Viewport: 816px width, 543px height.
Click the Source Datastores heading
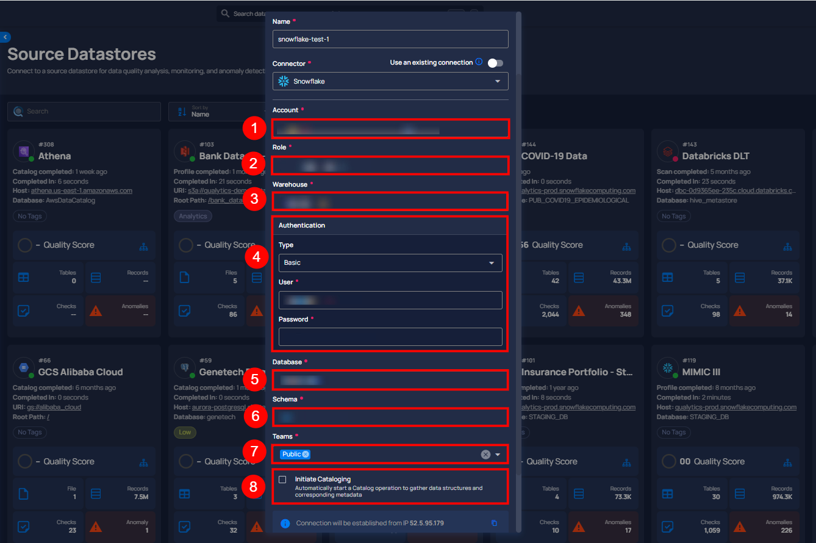point(82,54)
